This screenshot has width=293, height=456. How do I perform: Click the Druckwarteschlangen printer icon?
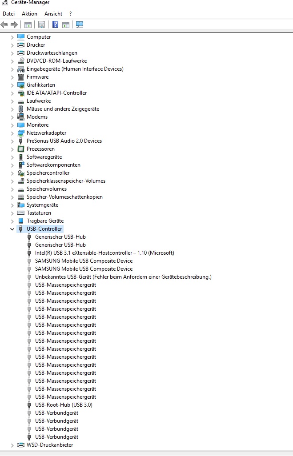tap(21, 53)
